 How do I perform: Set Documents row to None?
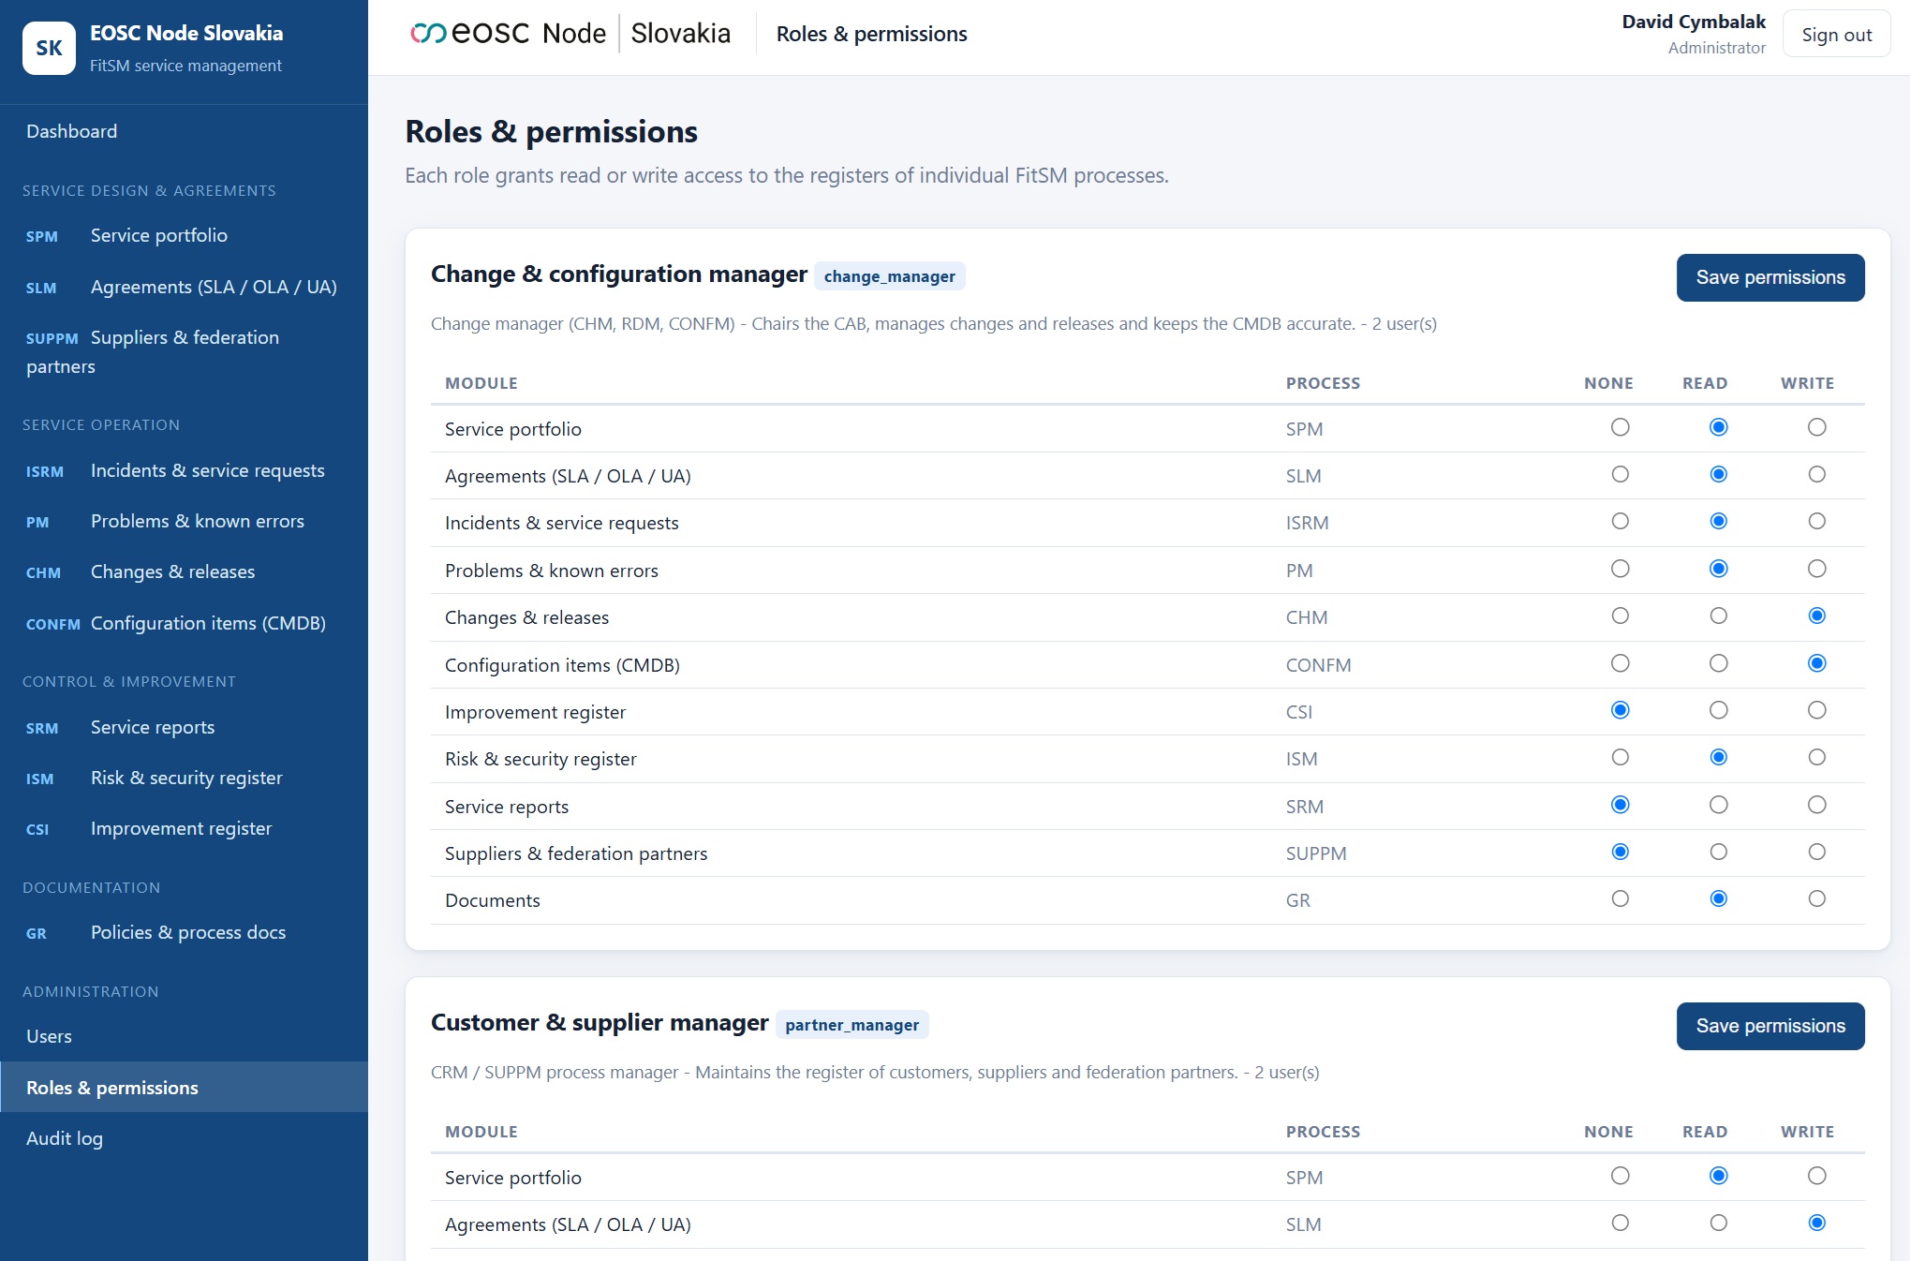tap(1620, 898)
